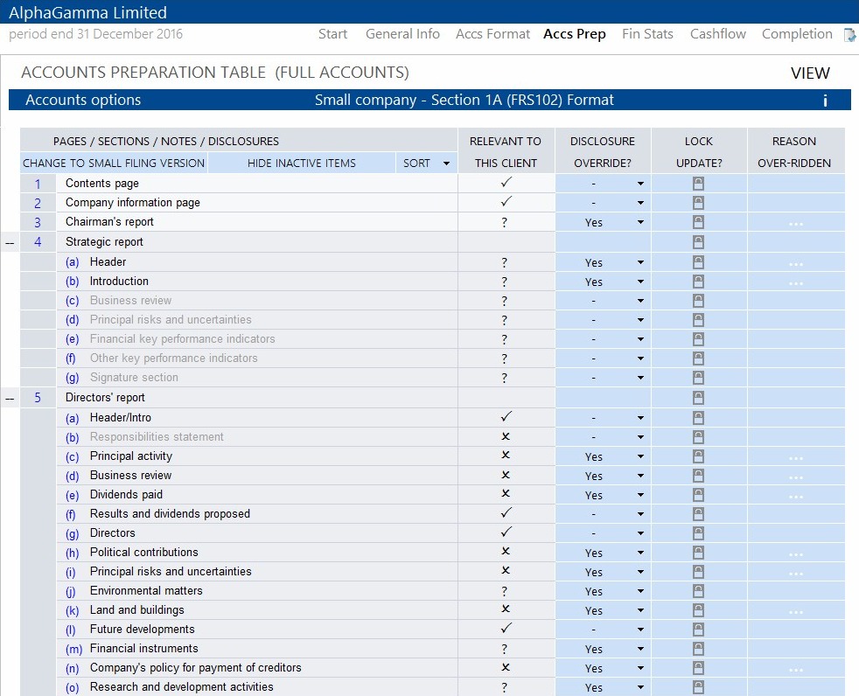Click ellipsis reason for Chairman's report
The height and width of the screenshot is (696, 859).
795,224
